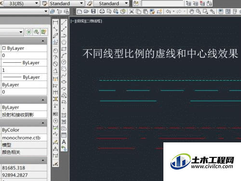Select the Circle draw tool
This screenshot has height=181, width=241.
[x=64, y=62]
